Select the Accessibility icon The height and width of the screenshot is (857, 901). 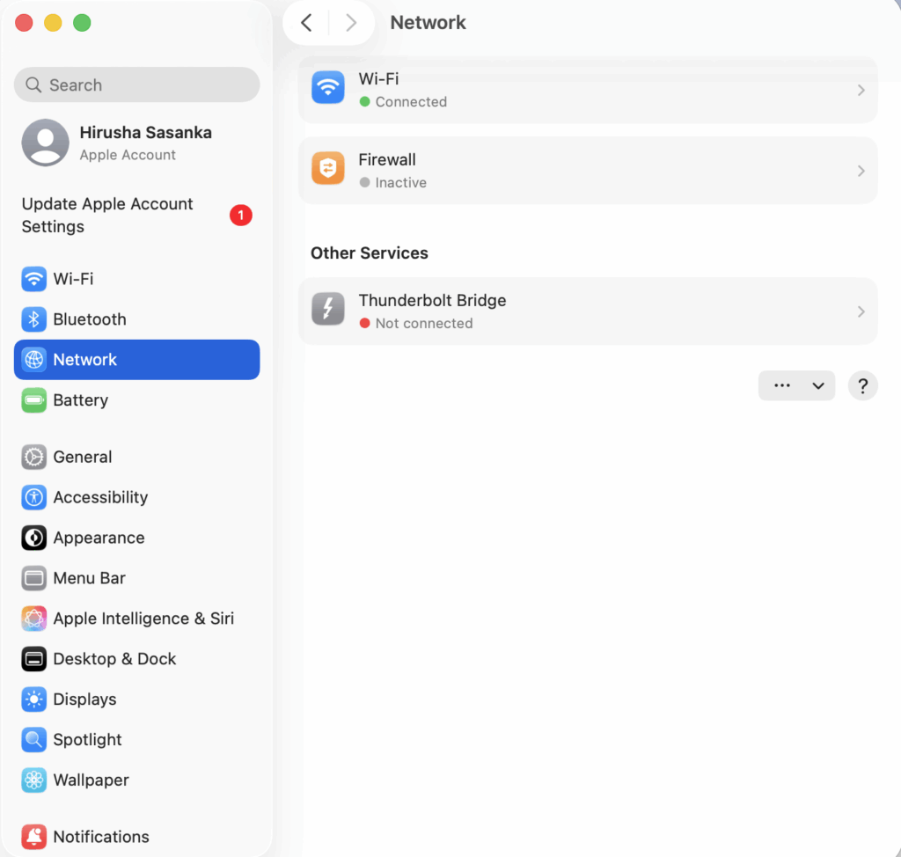coord(34,497)
